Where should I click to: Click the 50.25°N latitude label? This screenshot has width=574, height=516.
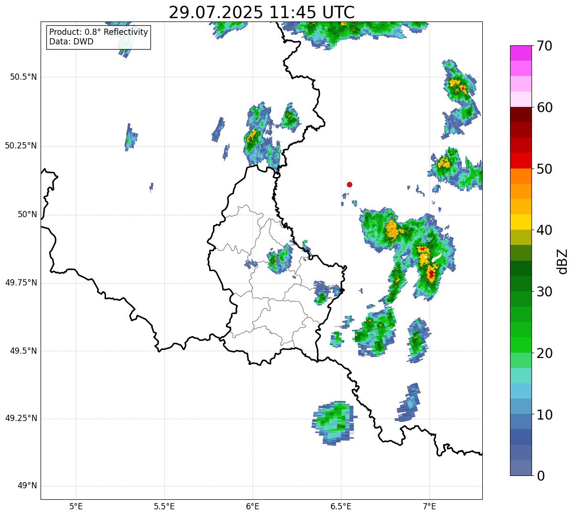pos(21,146)
